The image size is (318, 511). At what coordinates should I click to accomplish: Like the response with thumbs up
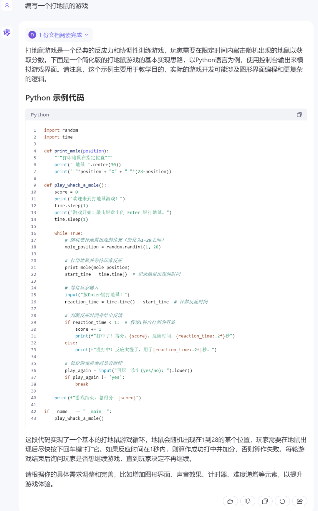pos(230,501)
